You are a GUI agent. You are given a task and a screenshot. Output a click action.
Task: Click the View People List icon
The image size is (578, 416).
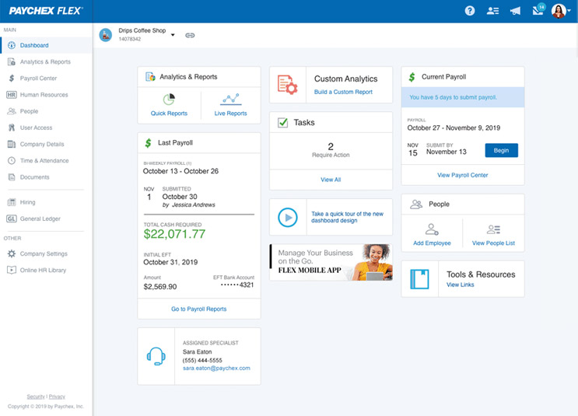[x=493, y=229]
